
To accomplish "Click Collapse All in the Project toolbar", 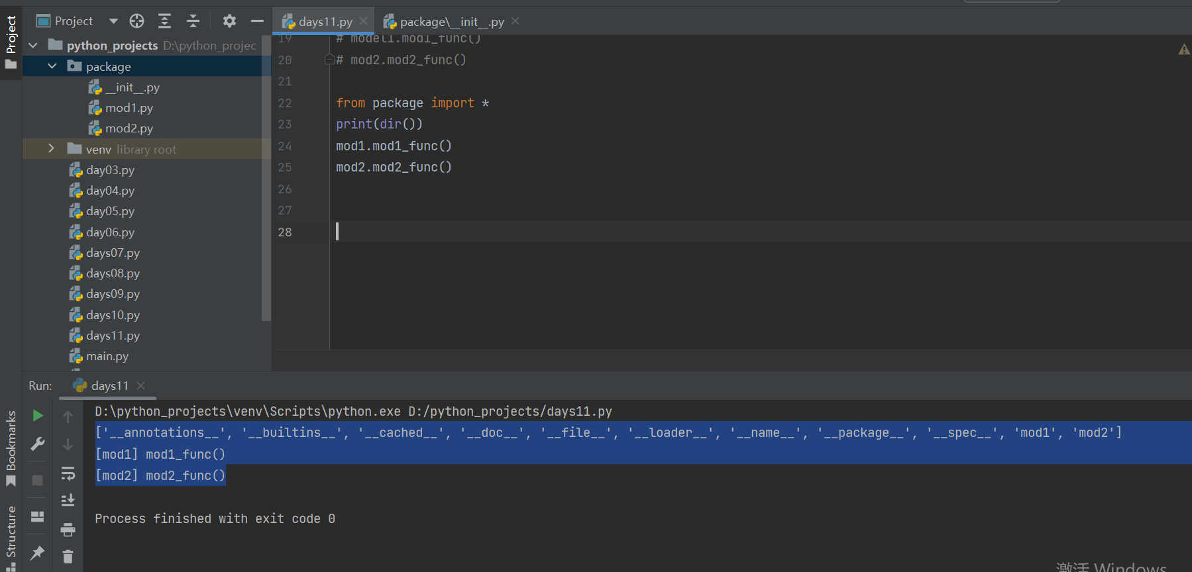I will pos(193,21).
